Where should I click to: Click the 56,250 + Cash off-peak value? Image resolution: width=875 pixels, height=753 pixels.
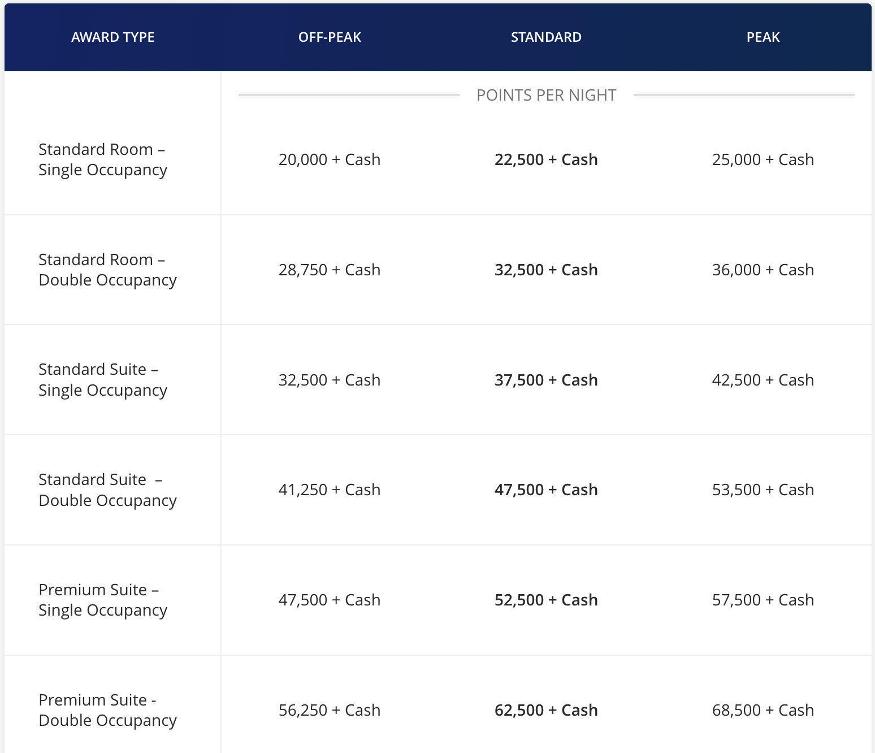tap(330, 710)
